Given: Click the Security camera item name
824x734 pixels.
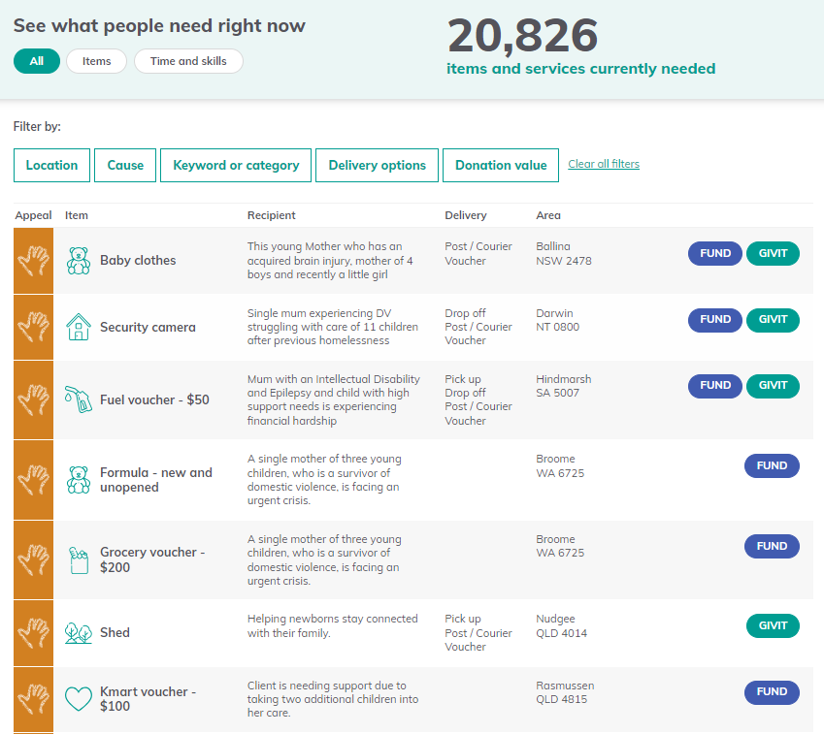Looking at the screenshot, I should pyautogui.click(x=148, y=327).
